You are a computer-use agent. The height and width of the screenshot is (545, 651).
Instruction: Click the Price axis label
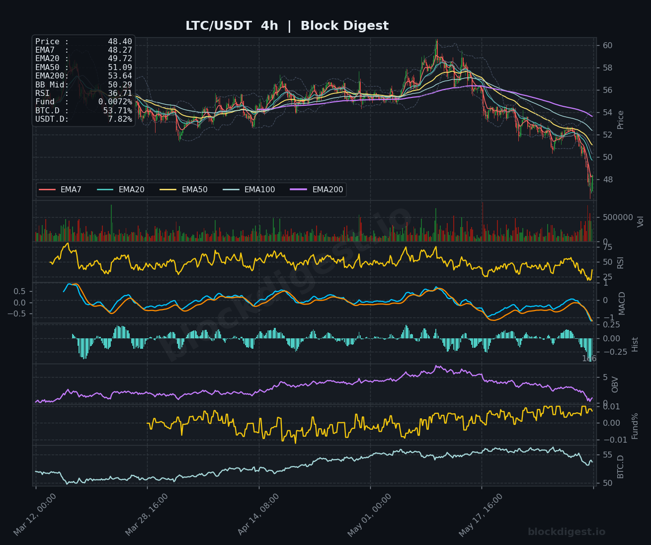click(x=620, y=120)
